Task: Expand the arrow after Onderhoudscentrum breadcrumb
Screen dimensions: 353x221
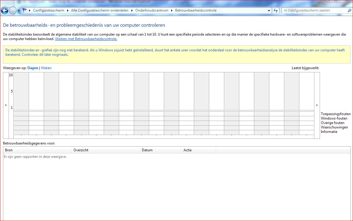Action: [x=172, y=10]
